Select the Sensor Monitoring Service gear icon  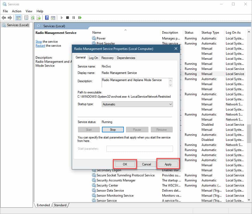(94, 196)
